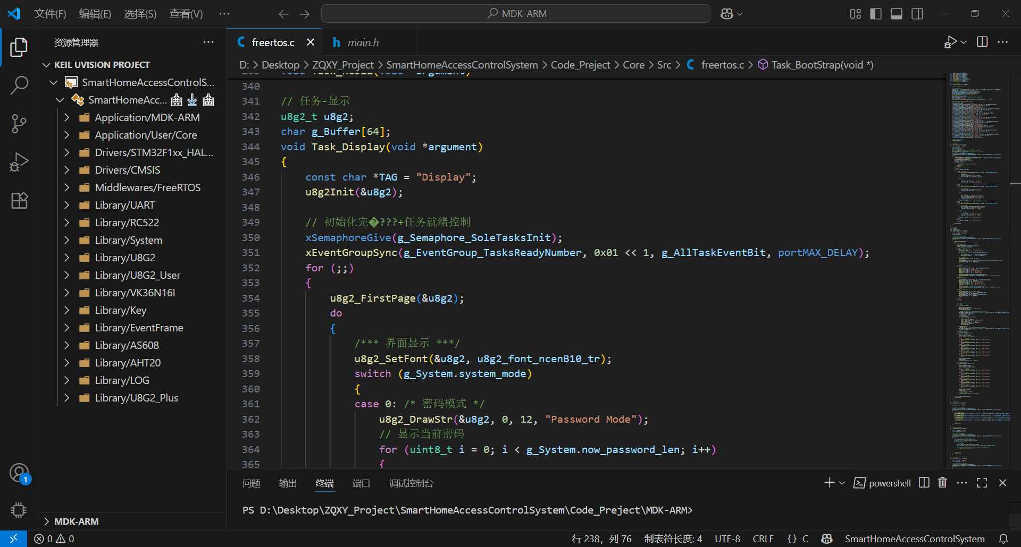
Task: Click SmartHomeAccessControlSystem project in status bar
Action: (915, 539)
